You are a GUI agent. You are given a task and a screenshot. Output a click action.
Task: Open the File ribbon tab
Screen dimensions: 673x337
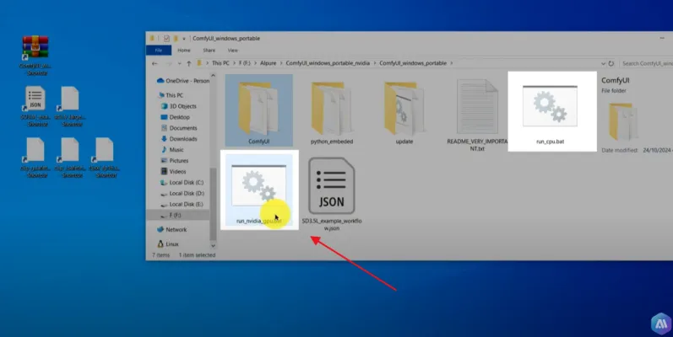[158, 50]
